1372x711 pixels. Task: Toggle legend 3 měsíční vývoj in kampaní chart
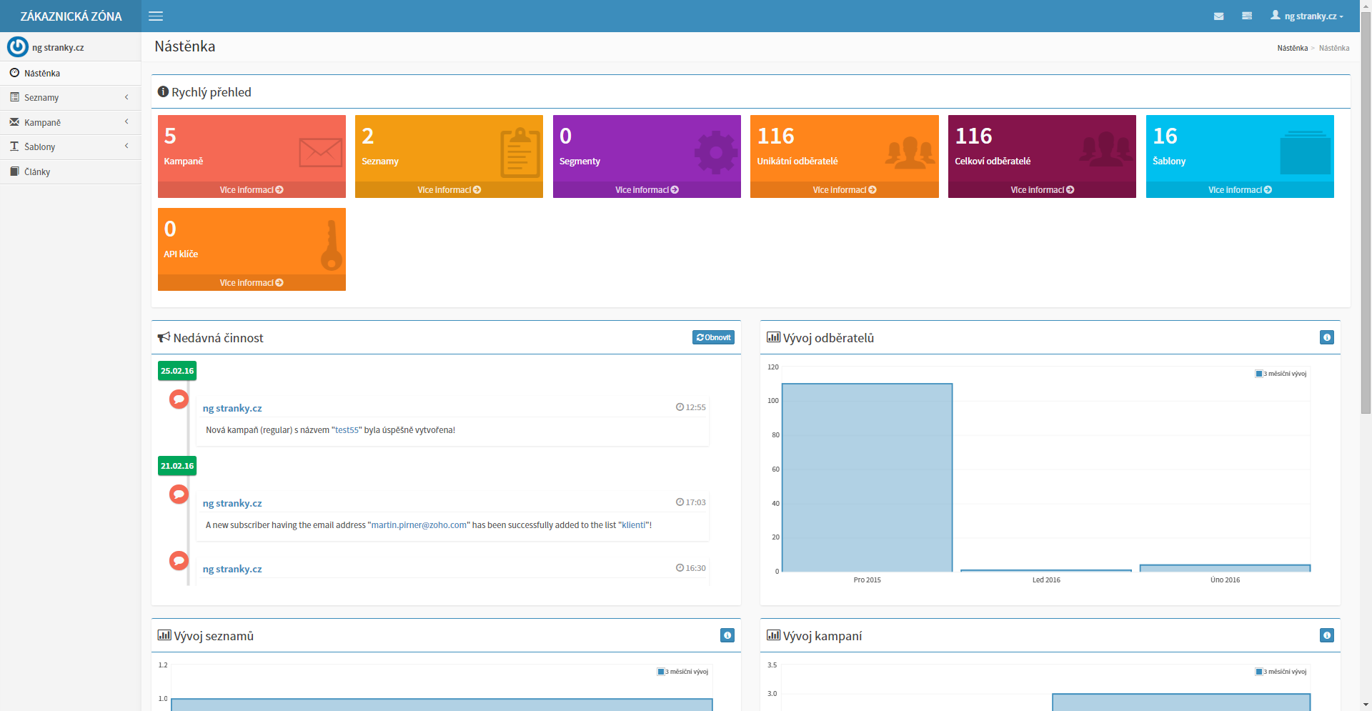1281,672
